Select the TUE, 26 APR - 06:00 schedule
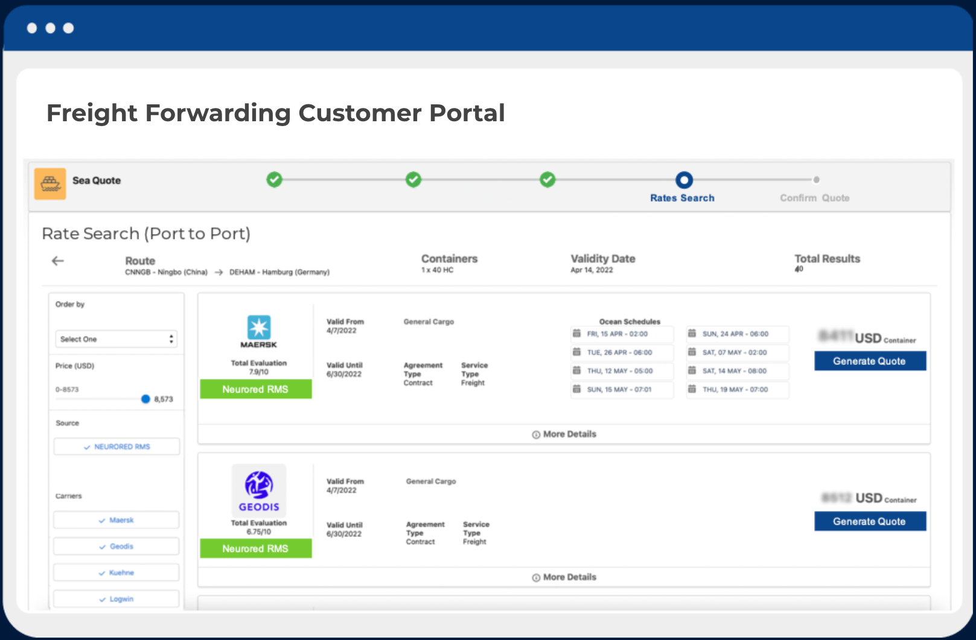The height and width of the screenshot is (640, 976). (622, 352)
